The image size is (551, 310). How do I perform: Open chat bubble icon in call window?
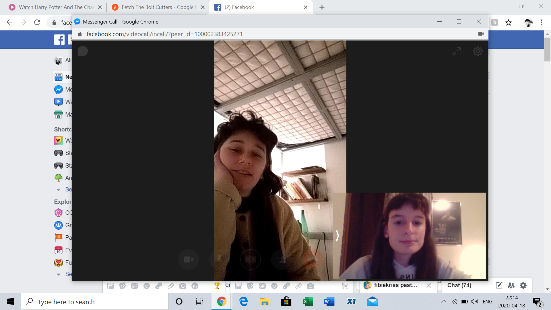click(x=83, y=51)
